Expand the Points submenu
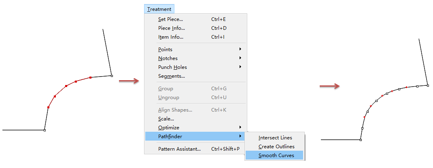 coord(165,50)
